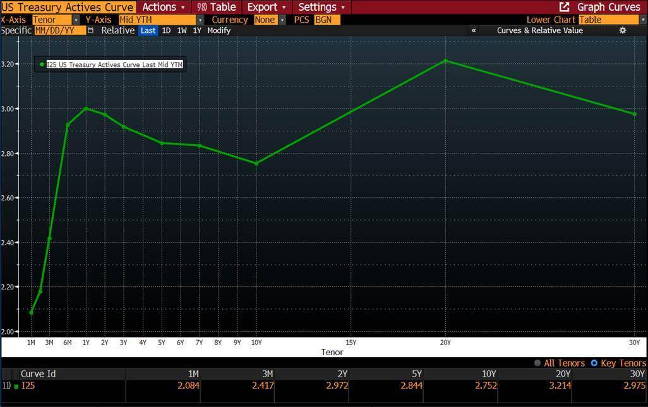Click the 2.60 label on the yield axis

click(x=8, y=198)
